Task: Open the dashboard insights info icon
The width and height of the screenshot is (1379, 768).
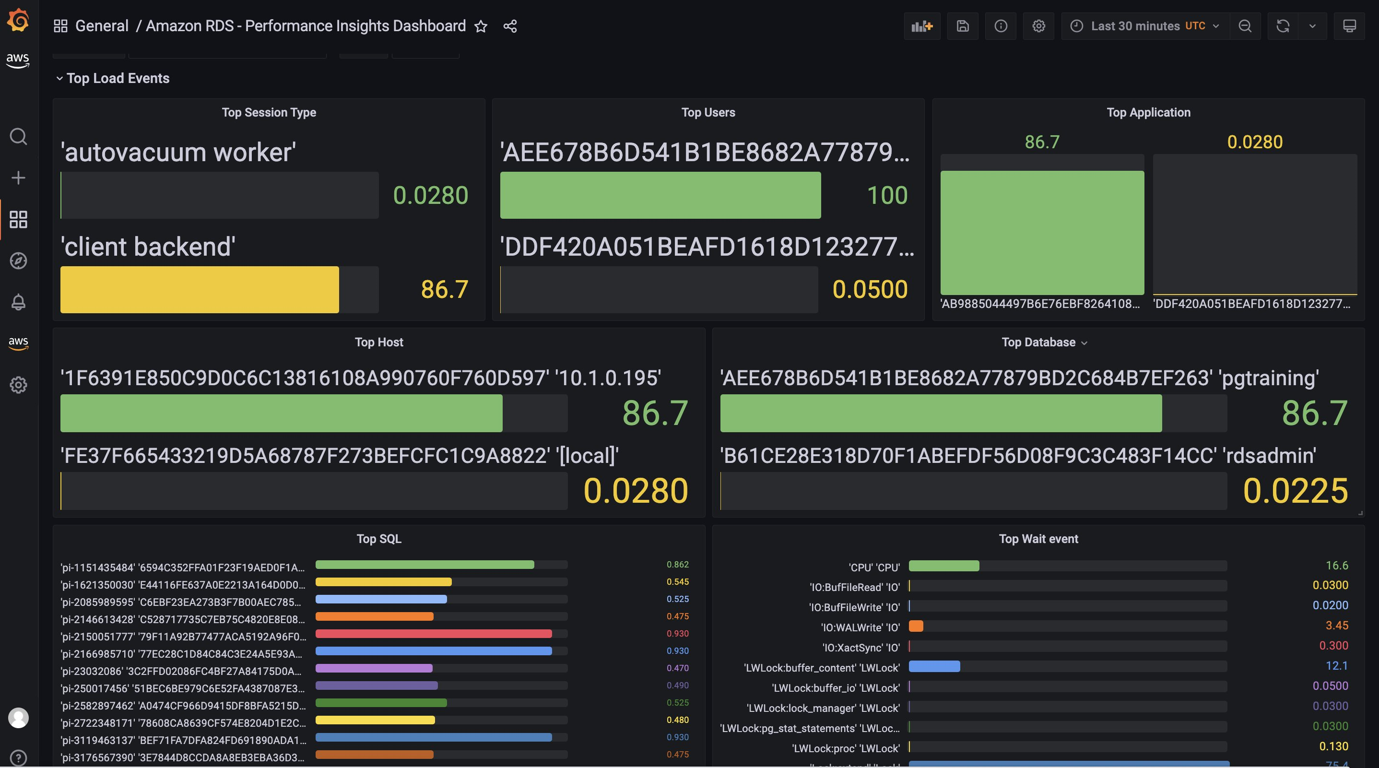Action: [1001, 26]
